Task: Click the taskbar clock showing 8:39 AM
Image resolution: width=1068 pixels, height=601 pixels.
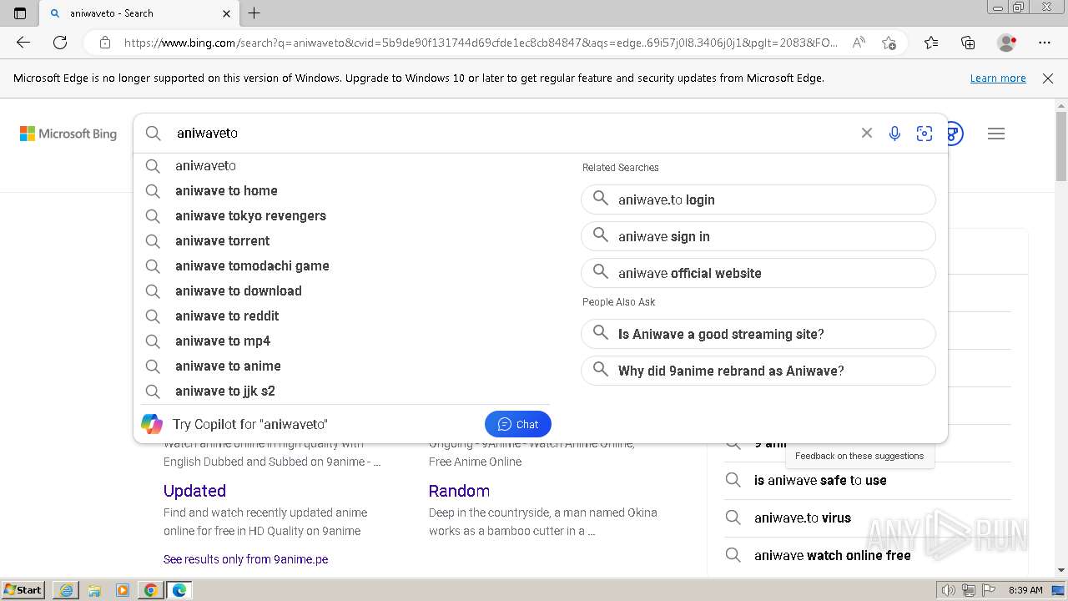Action: [1025, 590]
